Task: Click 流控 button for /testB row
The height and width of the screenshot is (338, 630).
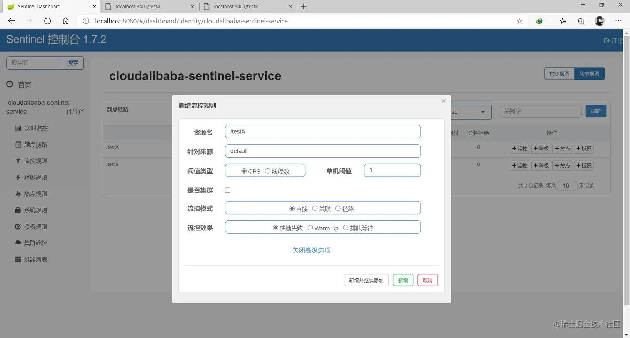Action: (520, 165)
